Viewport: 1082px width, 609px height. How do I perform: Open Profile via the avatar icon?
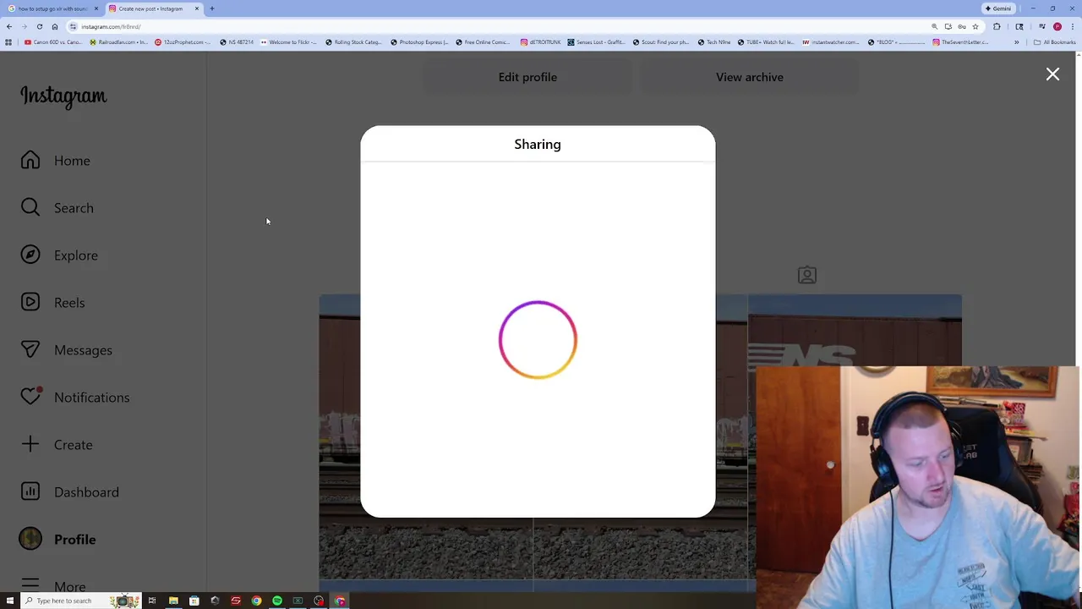coord(30,539)
